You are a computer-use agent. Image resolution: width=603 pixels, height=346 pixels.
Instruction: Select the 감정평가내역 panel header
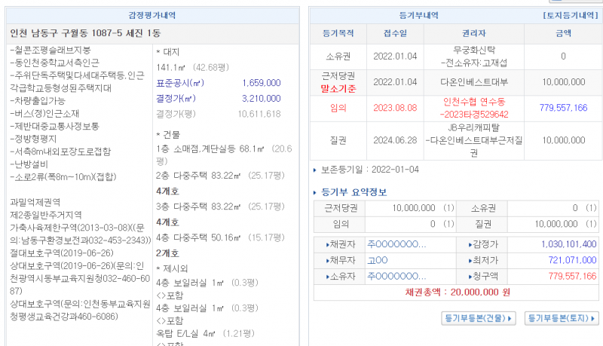click(x=155, y=15)
